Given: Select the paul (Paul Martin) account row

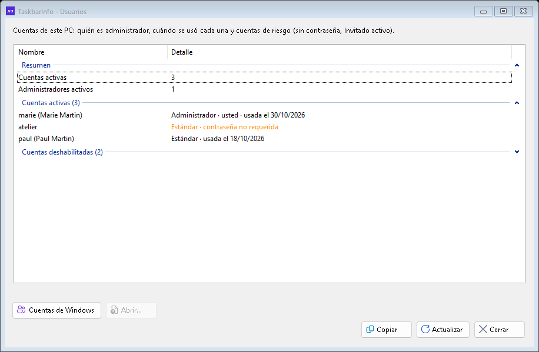Looking at the screenshot, I should pyautogui.click(x=264, y=139).
